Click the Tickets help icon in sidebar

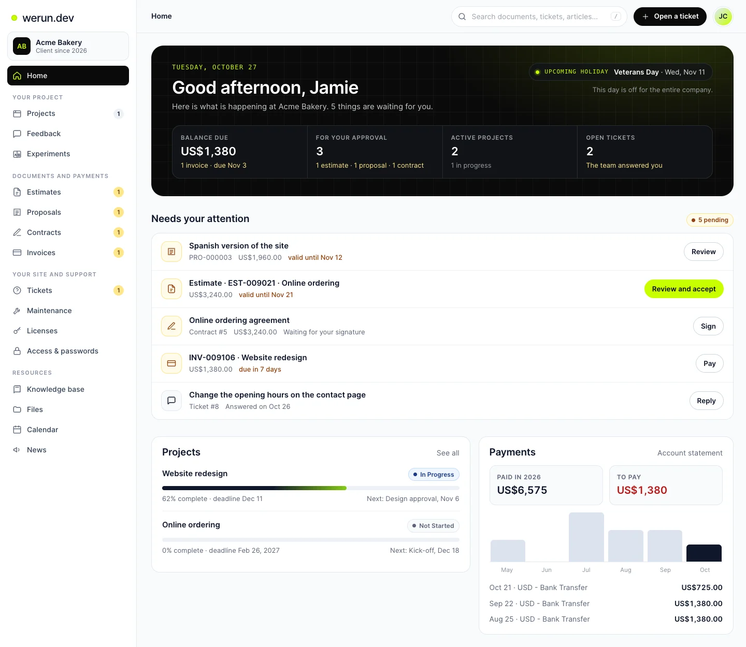point(17,290)
